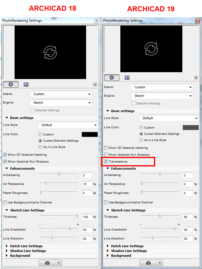The height and width of the screenshot is (269, 202).
Task: Toggle Show Vectorial Sun Shadows in ARCHICAD 18
Action: [x=5, y=161]
